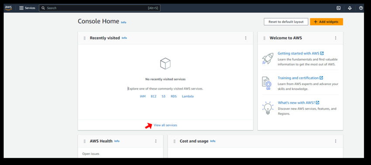Open Getting started with AWS link
The width and height of the screenshot is (371, 165).
pyautogui.click(x=301, y=54)
